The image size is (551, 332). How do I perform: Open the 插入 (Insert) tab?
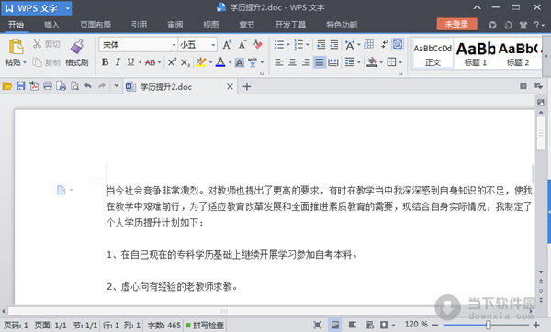click(x=51, y=25)
